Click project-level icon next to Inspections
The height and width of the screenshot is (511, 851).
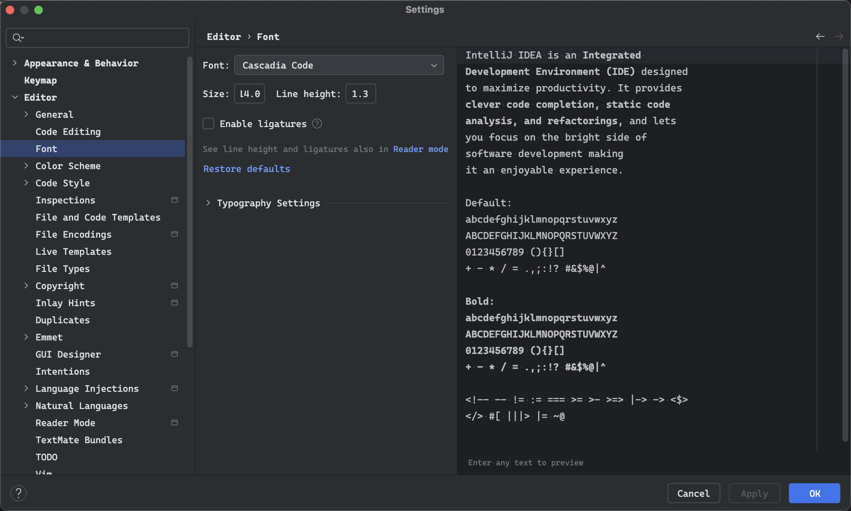coord(175,200)
